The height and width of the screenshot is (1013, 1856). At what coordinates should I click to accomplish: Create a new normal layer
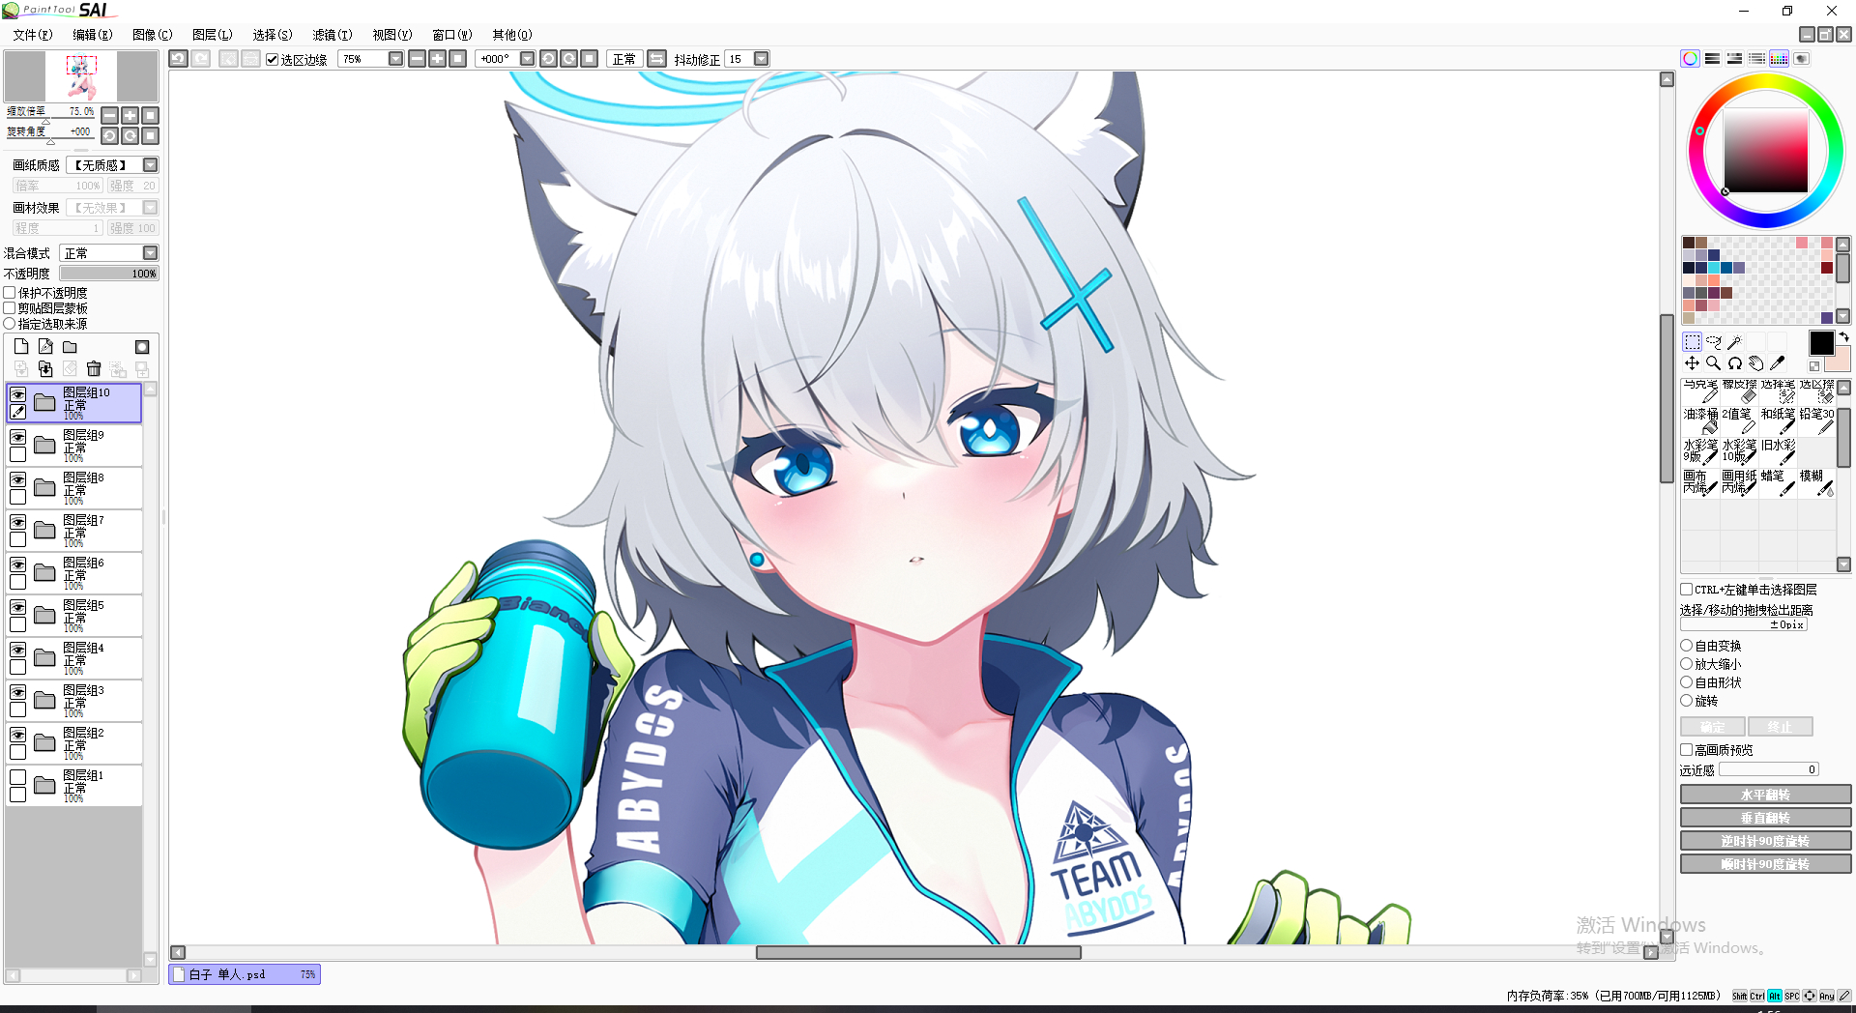point(21,347)
